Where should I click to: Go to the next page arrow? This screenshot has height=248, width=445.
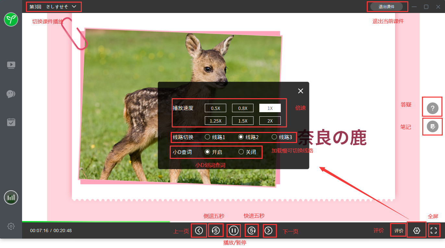(x=268, y=230)
